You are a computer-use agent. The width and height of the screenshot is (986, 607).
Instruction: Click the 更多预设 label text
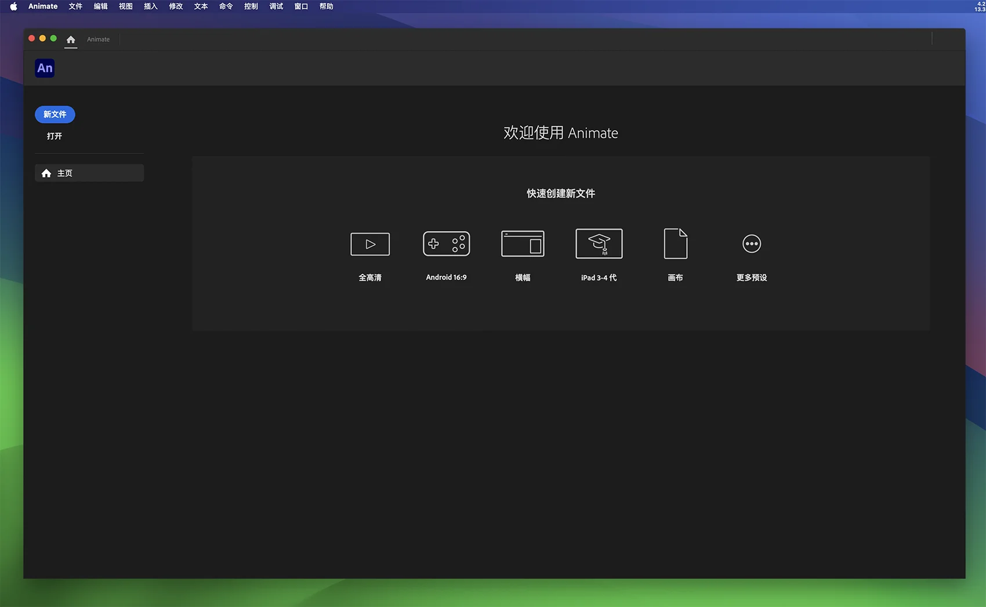point(752,277)
